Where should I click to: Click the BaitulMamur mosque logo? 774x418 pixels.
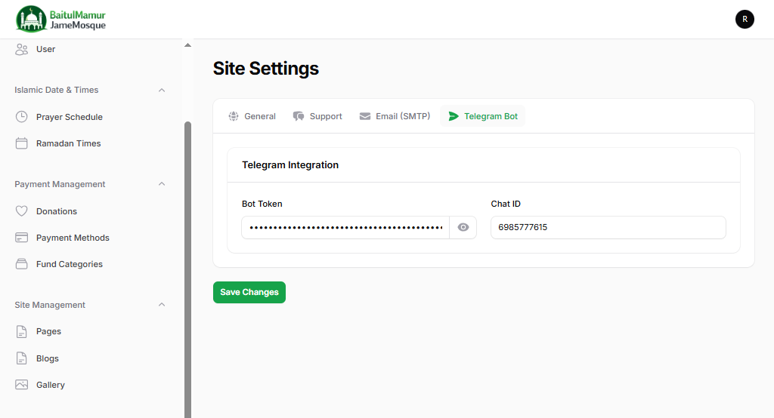tap(61, 19)
